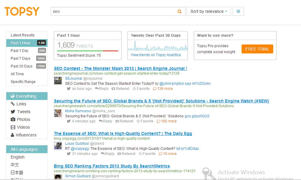Click the searchenginejournal.com green URL
The width and height of the screenshot is (301, 180).
pos(116,73)
